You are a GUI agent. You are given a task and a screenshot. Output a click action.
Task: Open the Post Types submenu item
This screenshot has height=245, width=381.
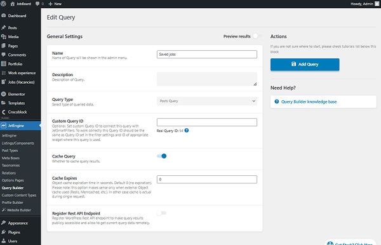point(10,150)
